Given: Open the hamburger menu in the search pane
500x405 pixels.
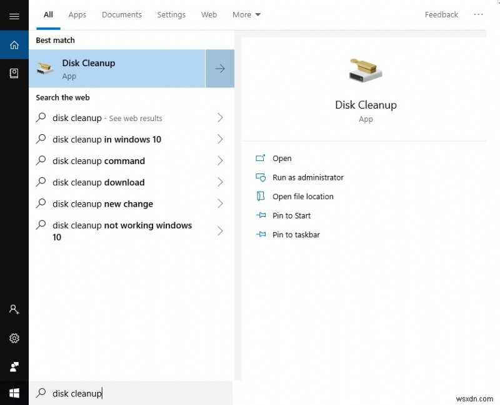Looking at the screenshot, I should (x=14, y=16).
